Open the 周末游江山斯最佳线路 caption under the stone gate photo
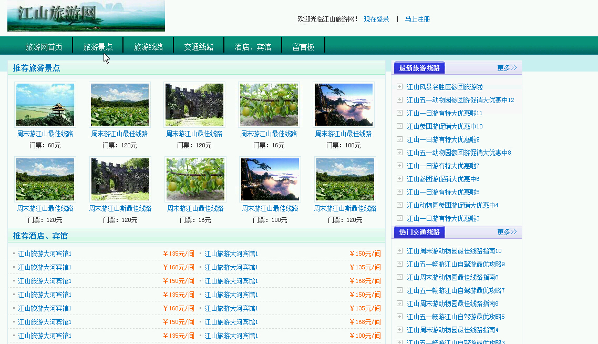The height and width of the screenshot is (344, 598). [120, 209]
